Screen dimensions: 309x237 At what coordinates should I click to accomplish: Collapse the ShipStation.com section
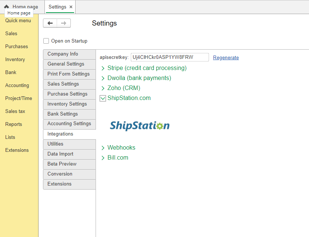click(x=103, y=98)
